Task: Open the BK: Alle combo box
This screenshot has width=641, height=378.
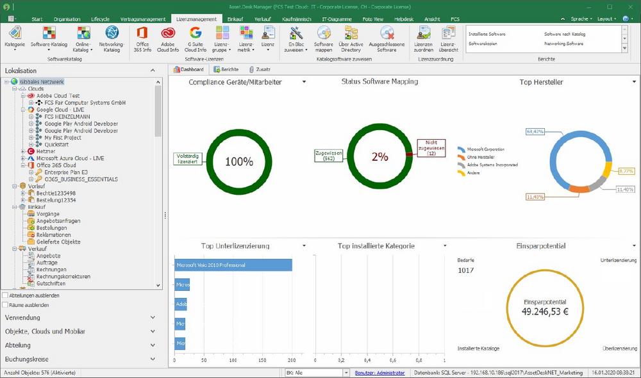Action: pyautogui.click(x=317, y=373)
